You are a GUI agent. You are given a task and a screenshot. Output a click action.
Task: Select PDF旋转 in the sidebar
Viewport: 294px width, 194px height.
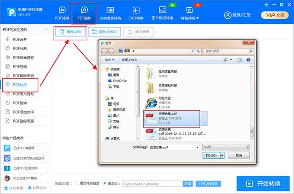(x=26, y=103)
